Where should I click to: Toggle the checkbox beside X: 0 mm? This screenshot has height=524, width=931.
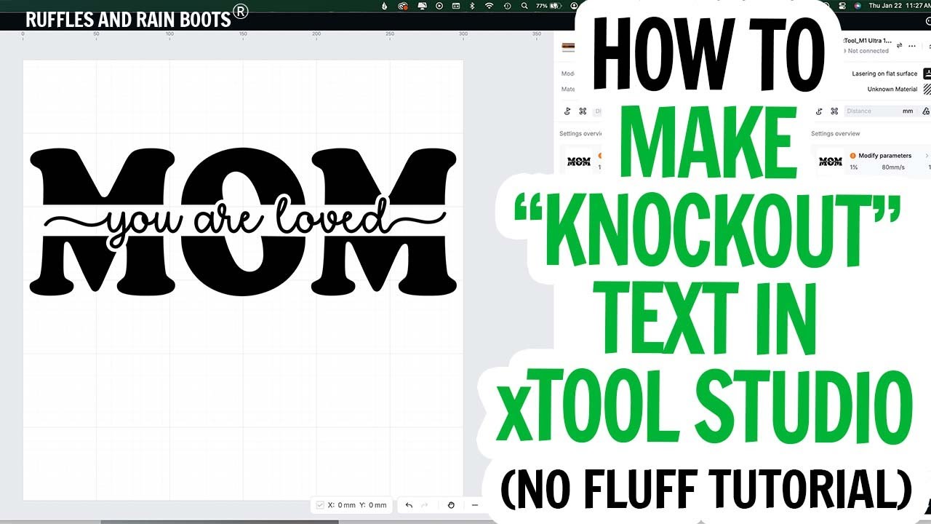[x=320, y=505]
